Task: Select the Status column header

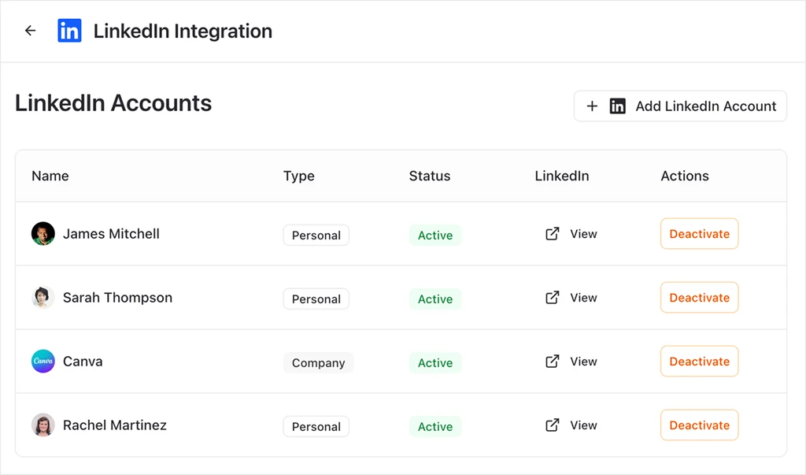Action: (x=429, y=176)
